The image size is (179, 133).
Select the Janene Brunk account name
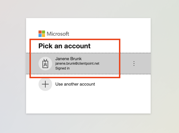click(68, 59)
